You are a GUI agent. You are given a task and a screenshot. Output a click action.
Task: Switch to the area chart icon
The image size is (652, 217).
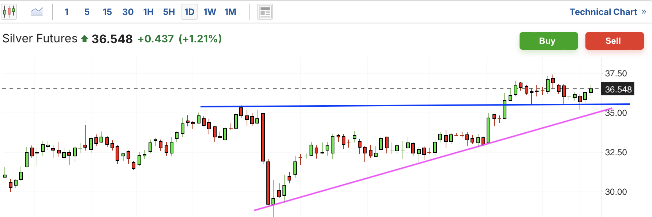coord(37,12)
